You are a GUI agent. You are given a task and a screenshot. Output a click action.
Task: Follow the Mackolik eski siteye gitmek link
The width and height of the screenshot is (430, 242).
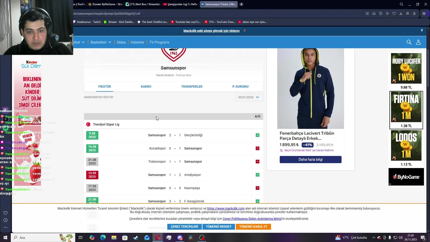coord(212,31)
